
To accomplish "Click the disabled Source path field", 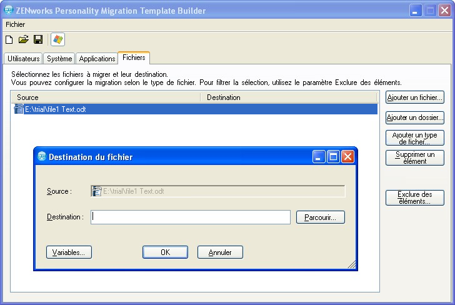I will pos(218,191).
